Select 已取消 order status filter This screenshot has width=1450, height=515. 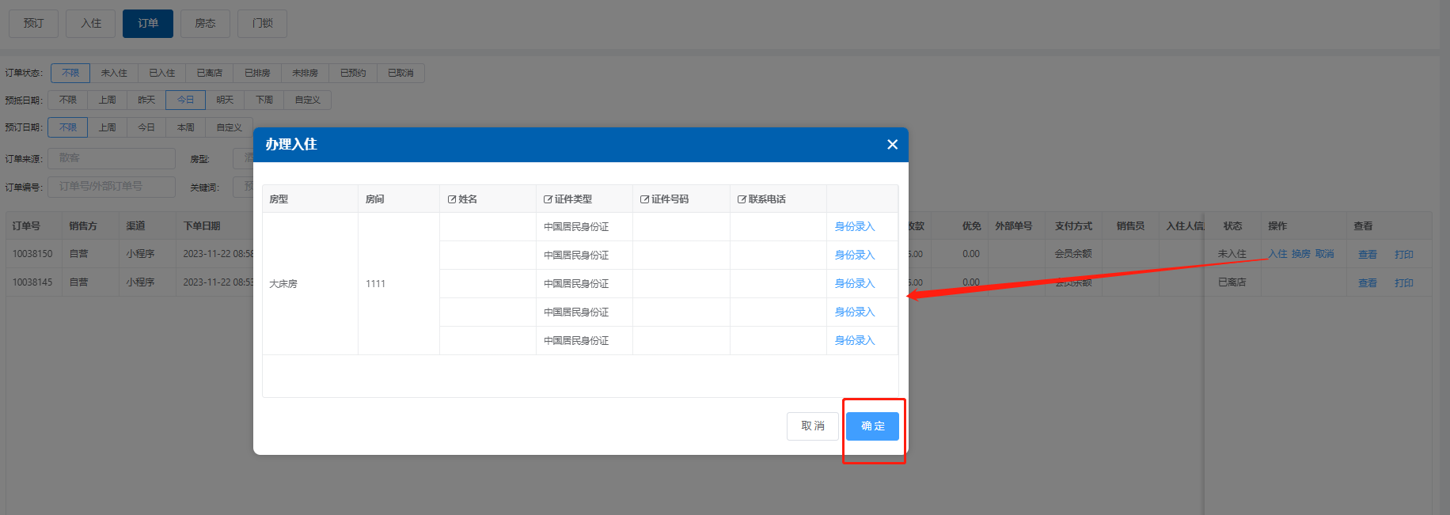pos(400,74)
